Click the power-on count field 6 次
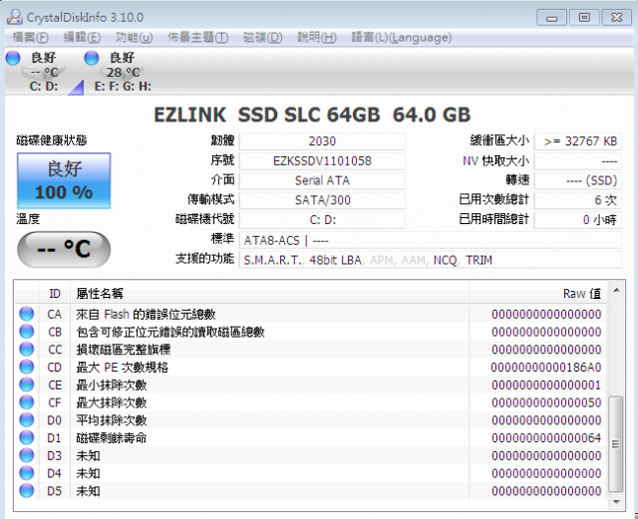The width and height of the screenshot is (638, 519). point(578,199)
